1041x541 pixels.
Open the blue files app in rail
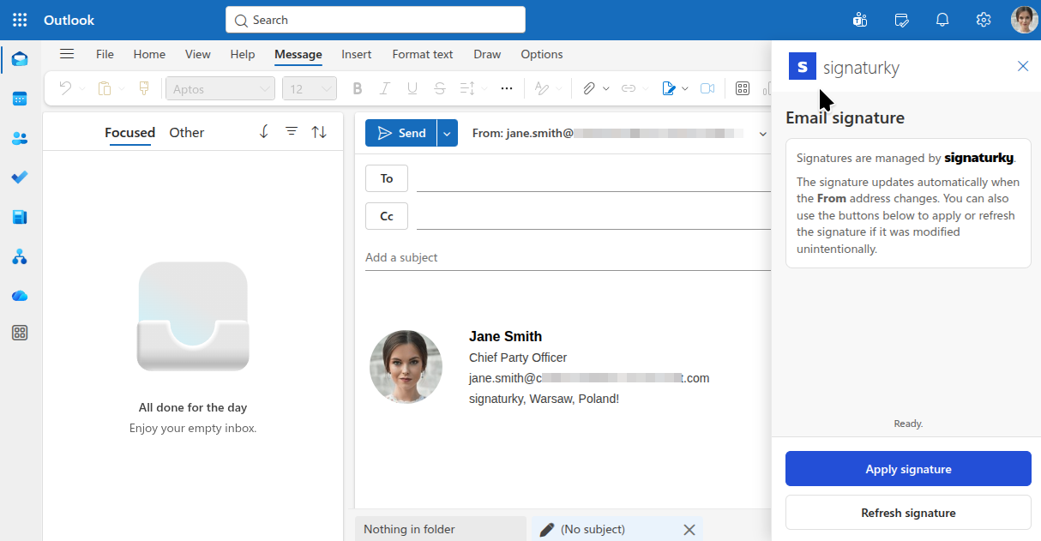tap(20, 217)
